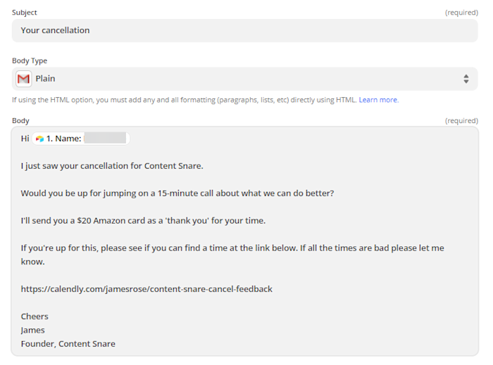Click the "15-minute call" sentence in body
The height and width of the screenshot is (365, 493).
(x=177, y=193)
